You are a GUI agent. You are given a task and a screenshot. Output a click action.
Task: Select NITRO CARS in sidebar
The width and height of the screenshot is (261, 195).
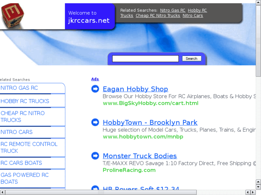(x=17, y=132)
